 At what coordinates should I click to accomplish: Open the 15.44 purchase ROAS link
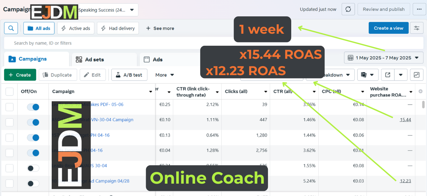(x=405, y=120)
